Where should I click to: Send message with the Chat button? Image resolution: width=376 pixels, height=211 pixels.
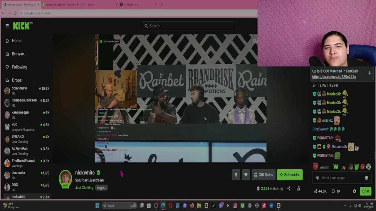365,191
